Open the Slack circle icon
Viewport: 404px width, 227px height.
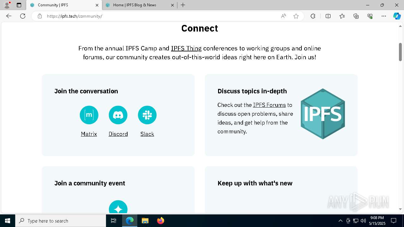[147, 115]
